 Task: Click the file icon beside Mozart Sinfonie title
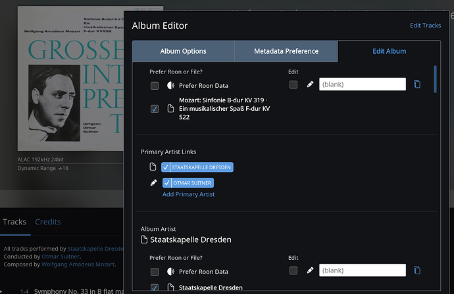tap(171, 108)
